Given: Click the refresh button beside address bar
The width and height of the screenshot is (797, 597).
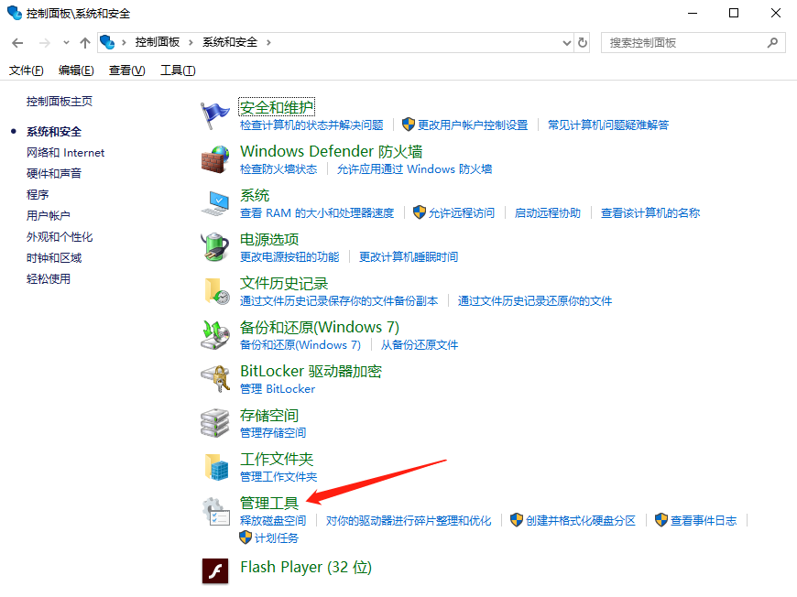Looking at the screenshot, I should (583, 42).
